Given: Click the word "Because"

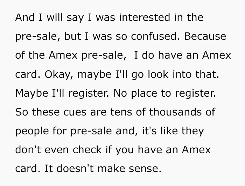Looking at the screenshot, I should coord(204,36).
